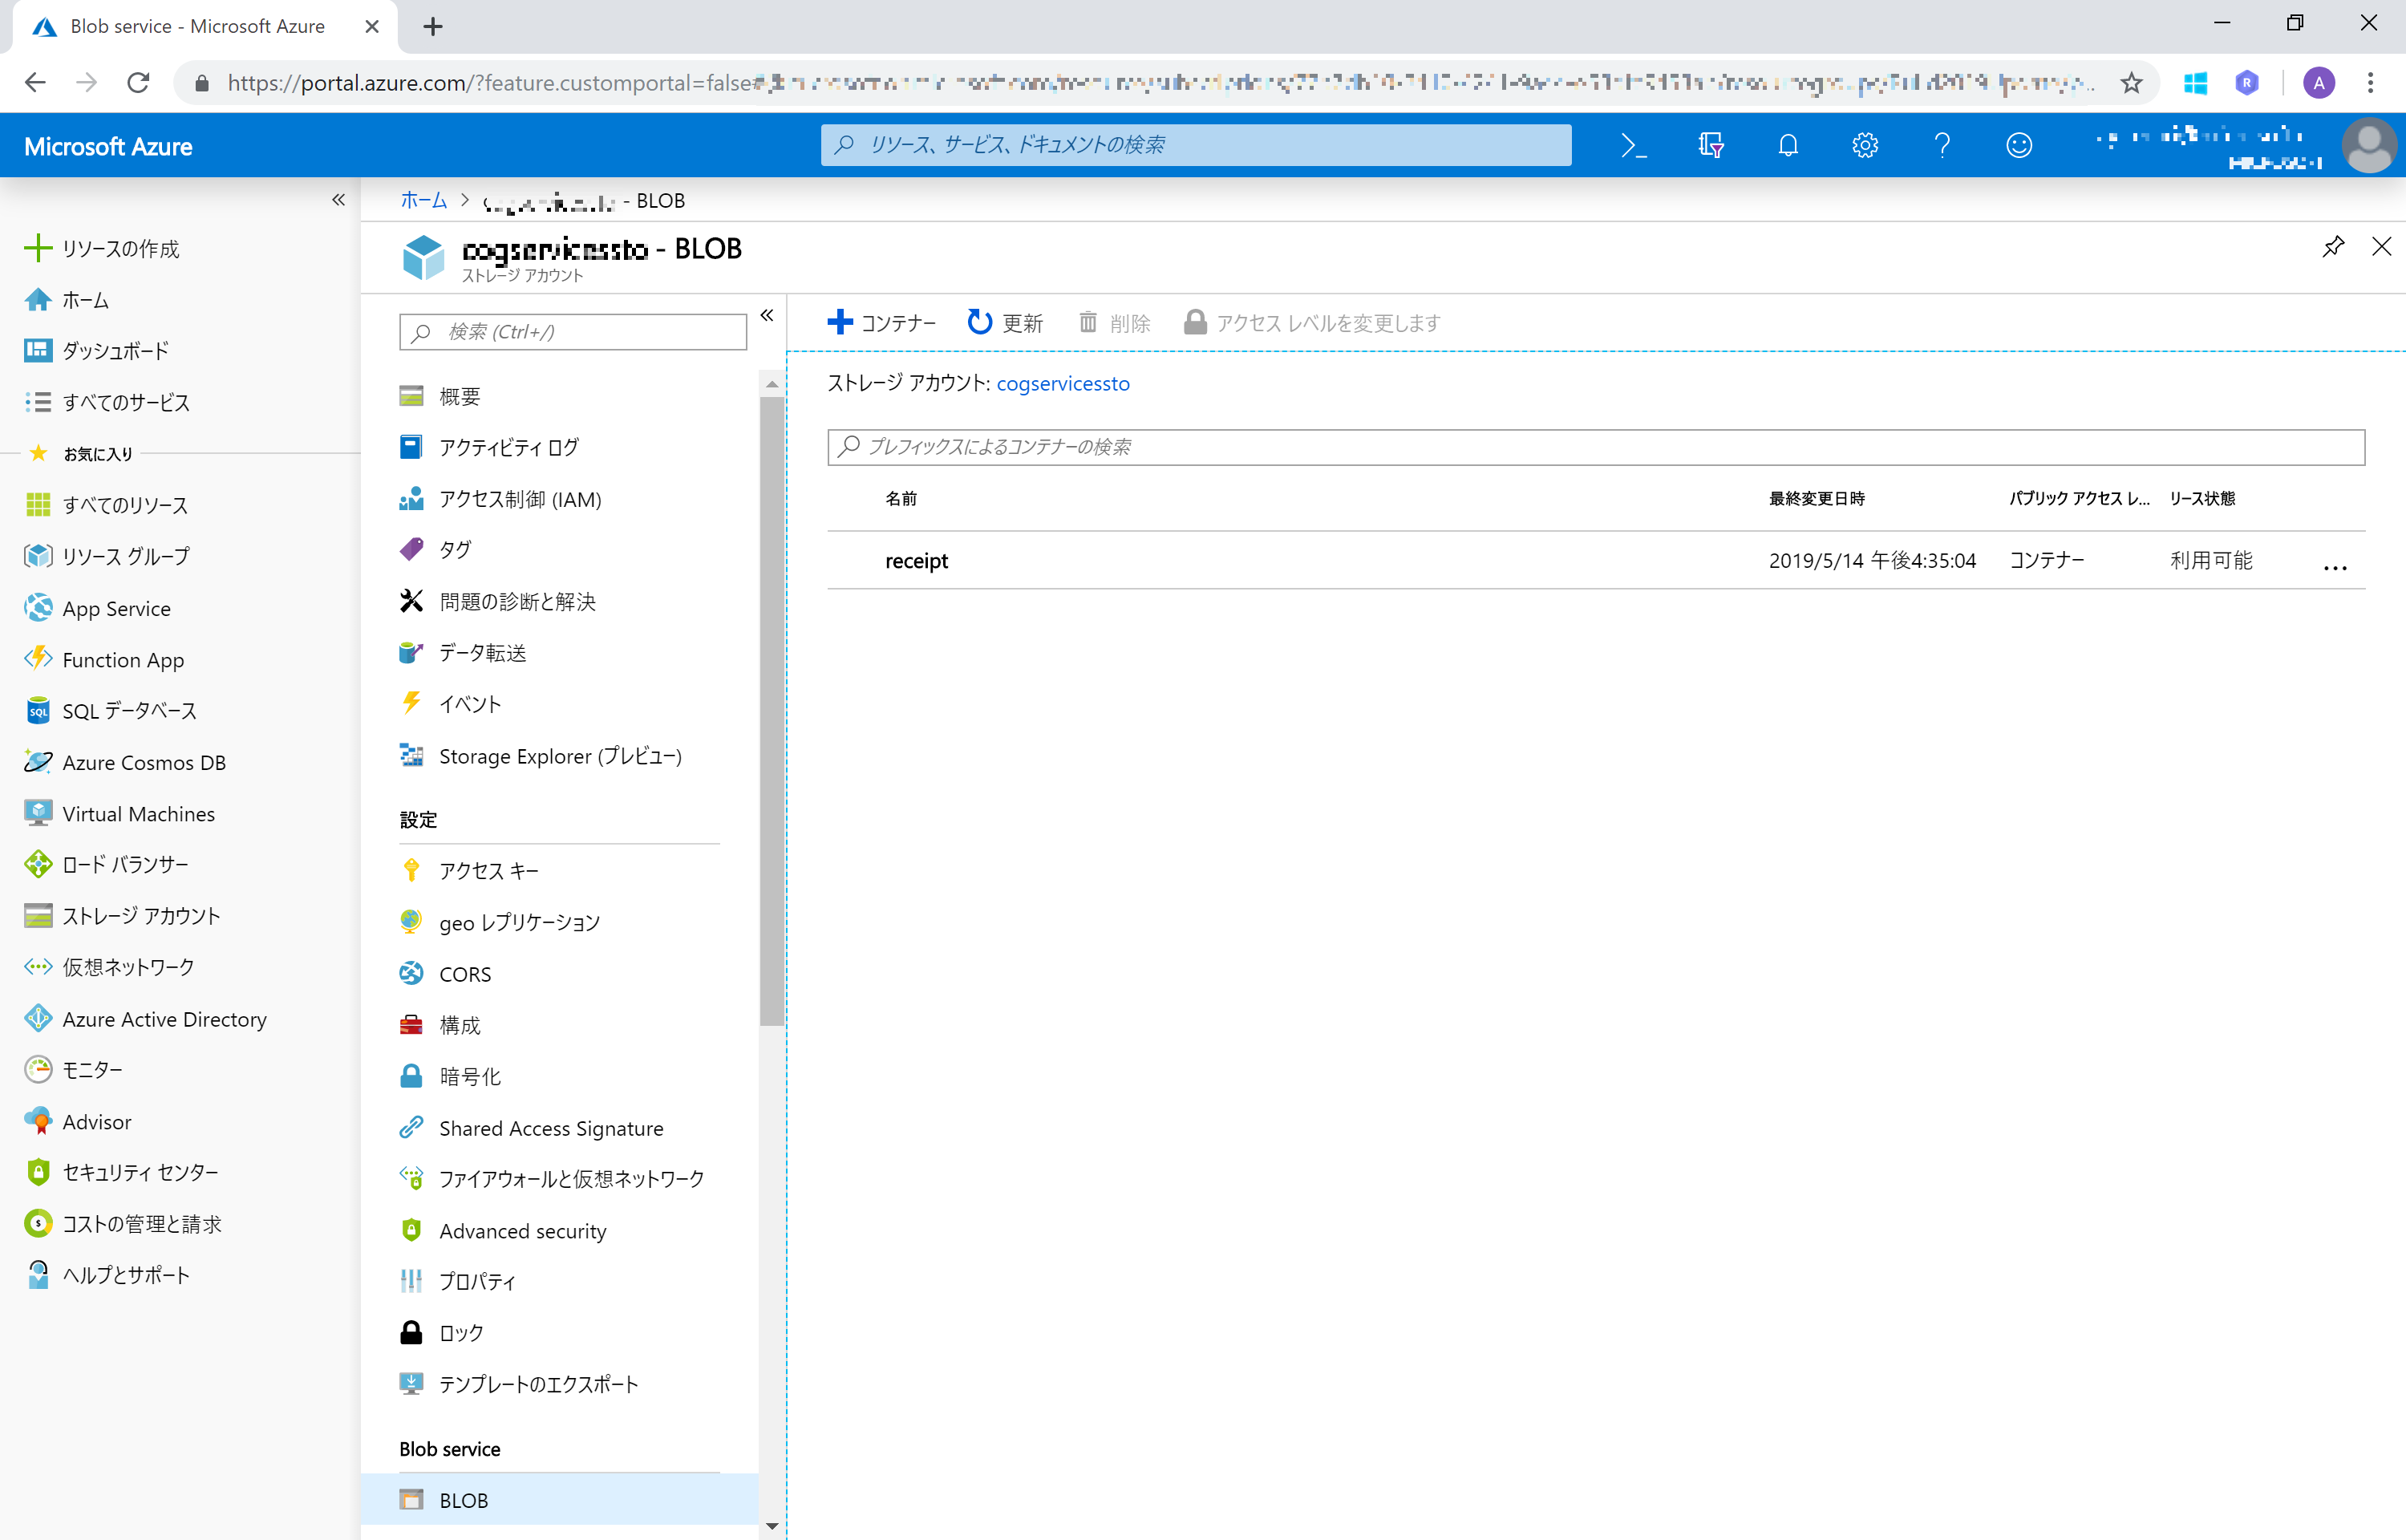Bookmark page with the star icon
The image size is (2406, 1540).
(2131, 83)
